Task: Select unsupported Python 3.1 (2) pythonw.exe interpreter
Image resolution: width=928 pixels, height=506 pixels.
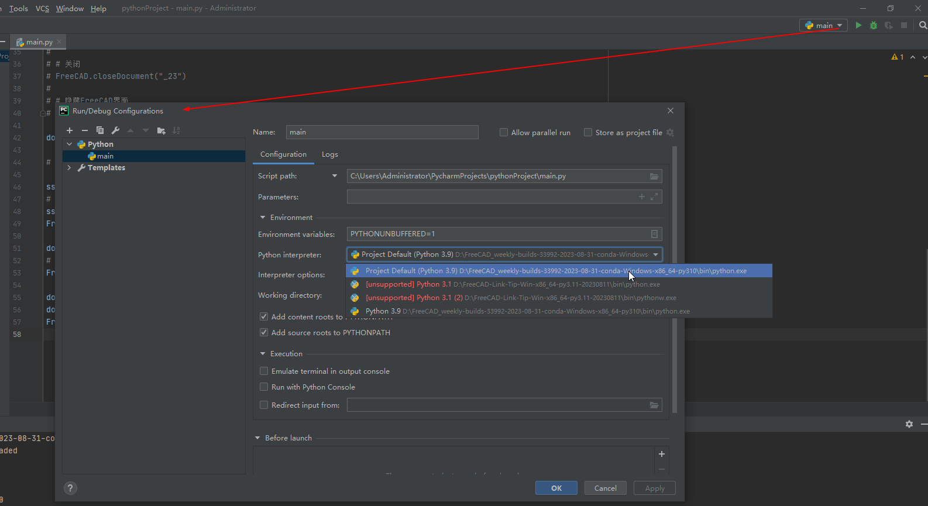Action: [x=559, y=298]
